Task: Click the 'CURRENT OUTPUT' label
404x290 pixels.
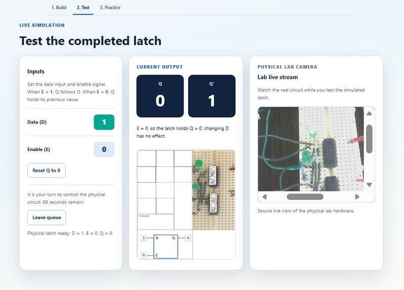Action: pos(159,67)
